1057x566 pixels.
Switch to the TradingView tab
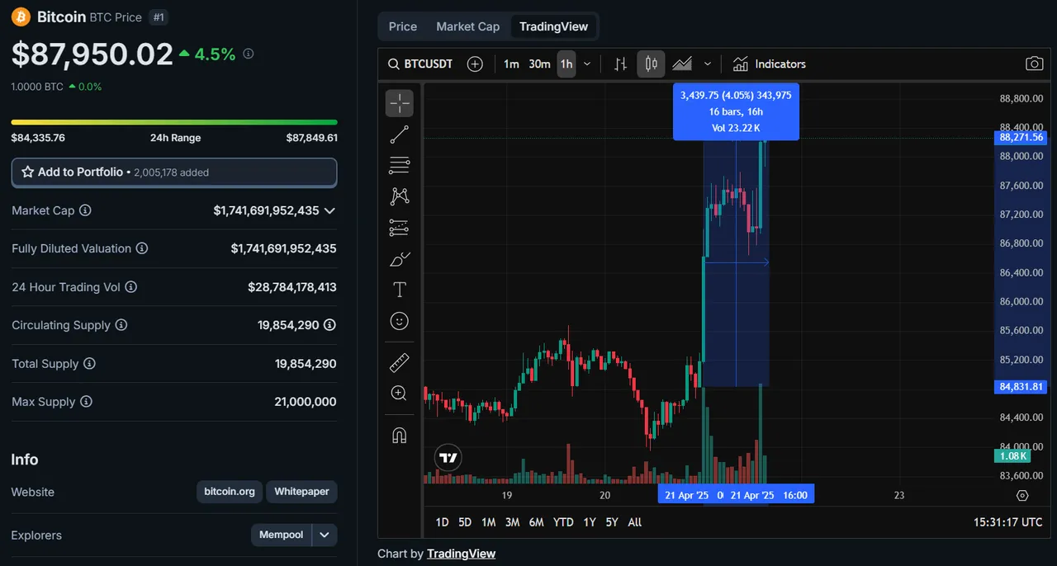pos(553,26)
